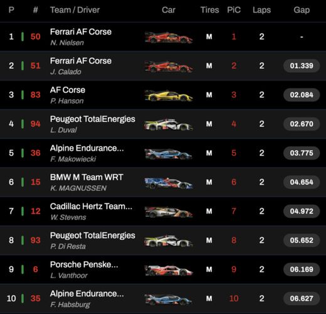
Task: Click the Porsche Penske #6 car image
Action: click(x=169, y=270)
